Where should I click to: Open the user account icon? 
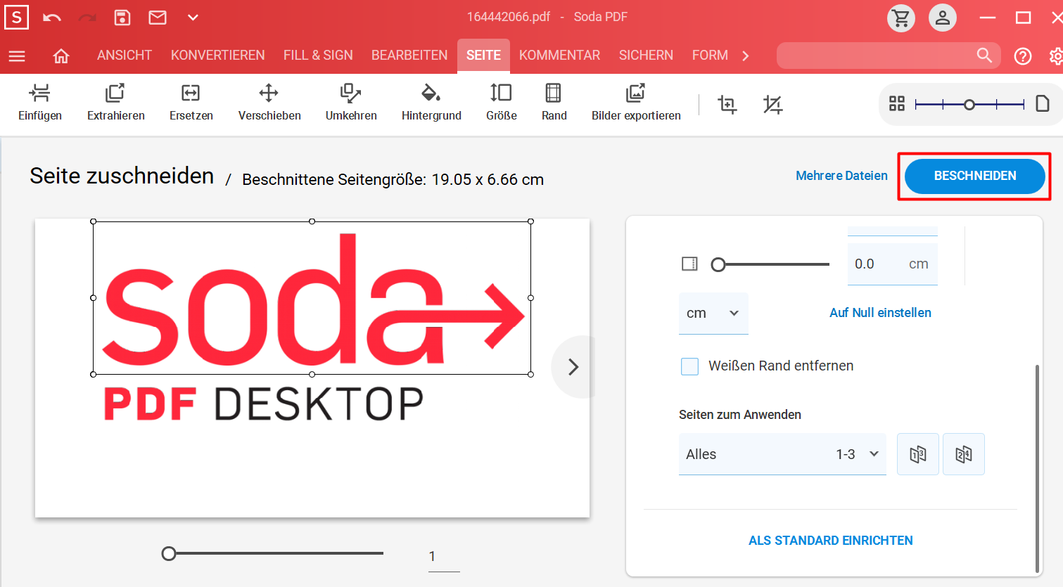943,18
